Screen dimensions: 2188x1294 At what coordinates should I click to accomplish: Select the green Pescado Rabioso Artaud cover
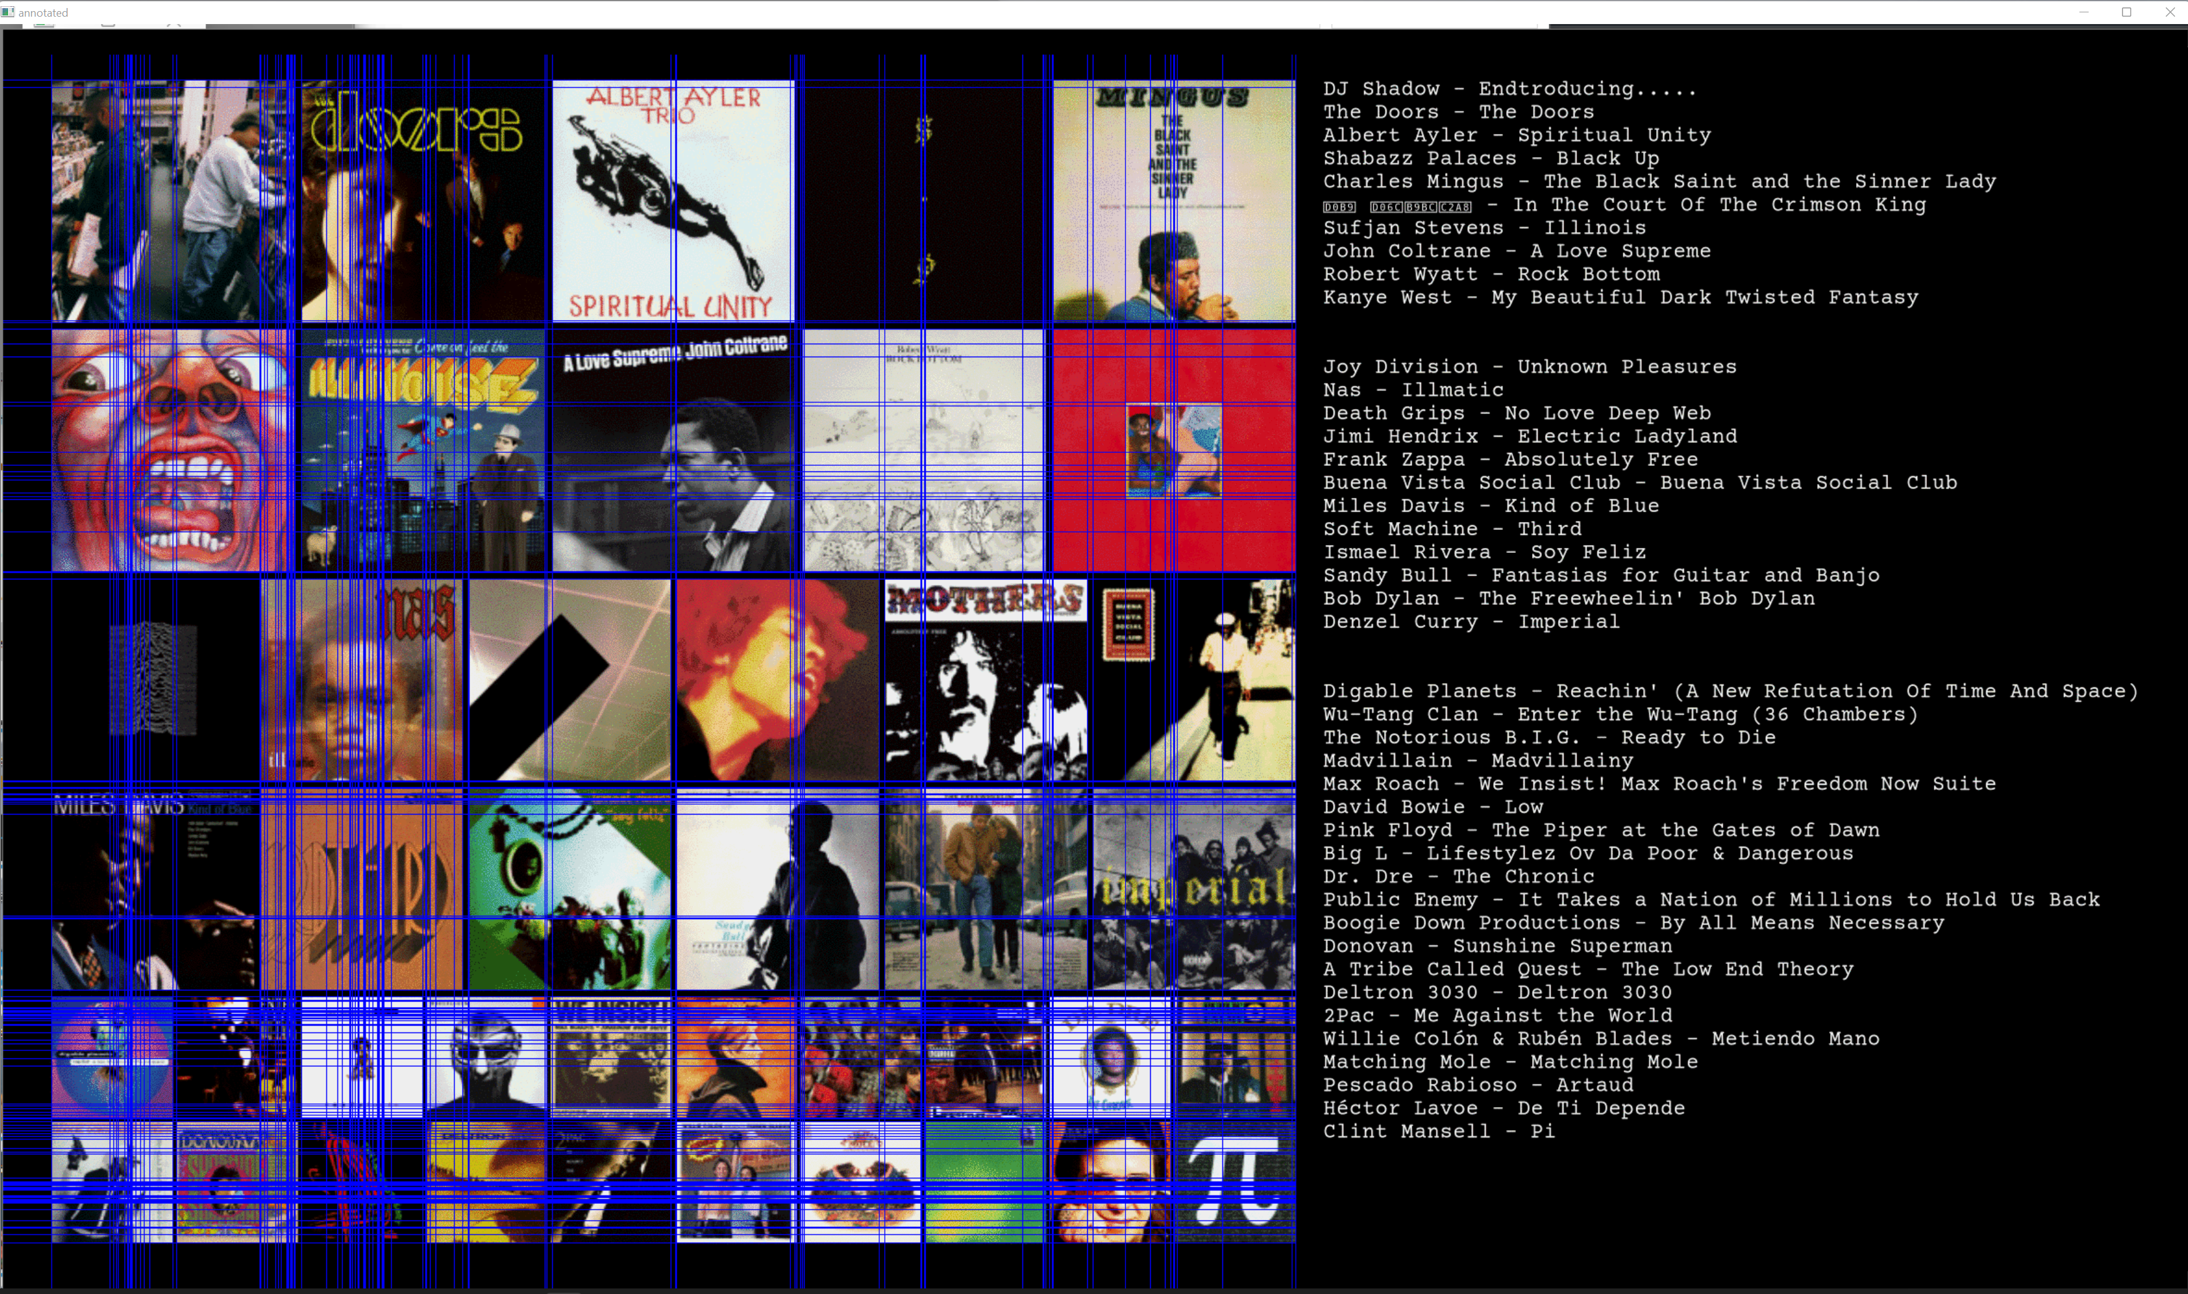[x=985, y=1182]
